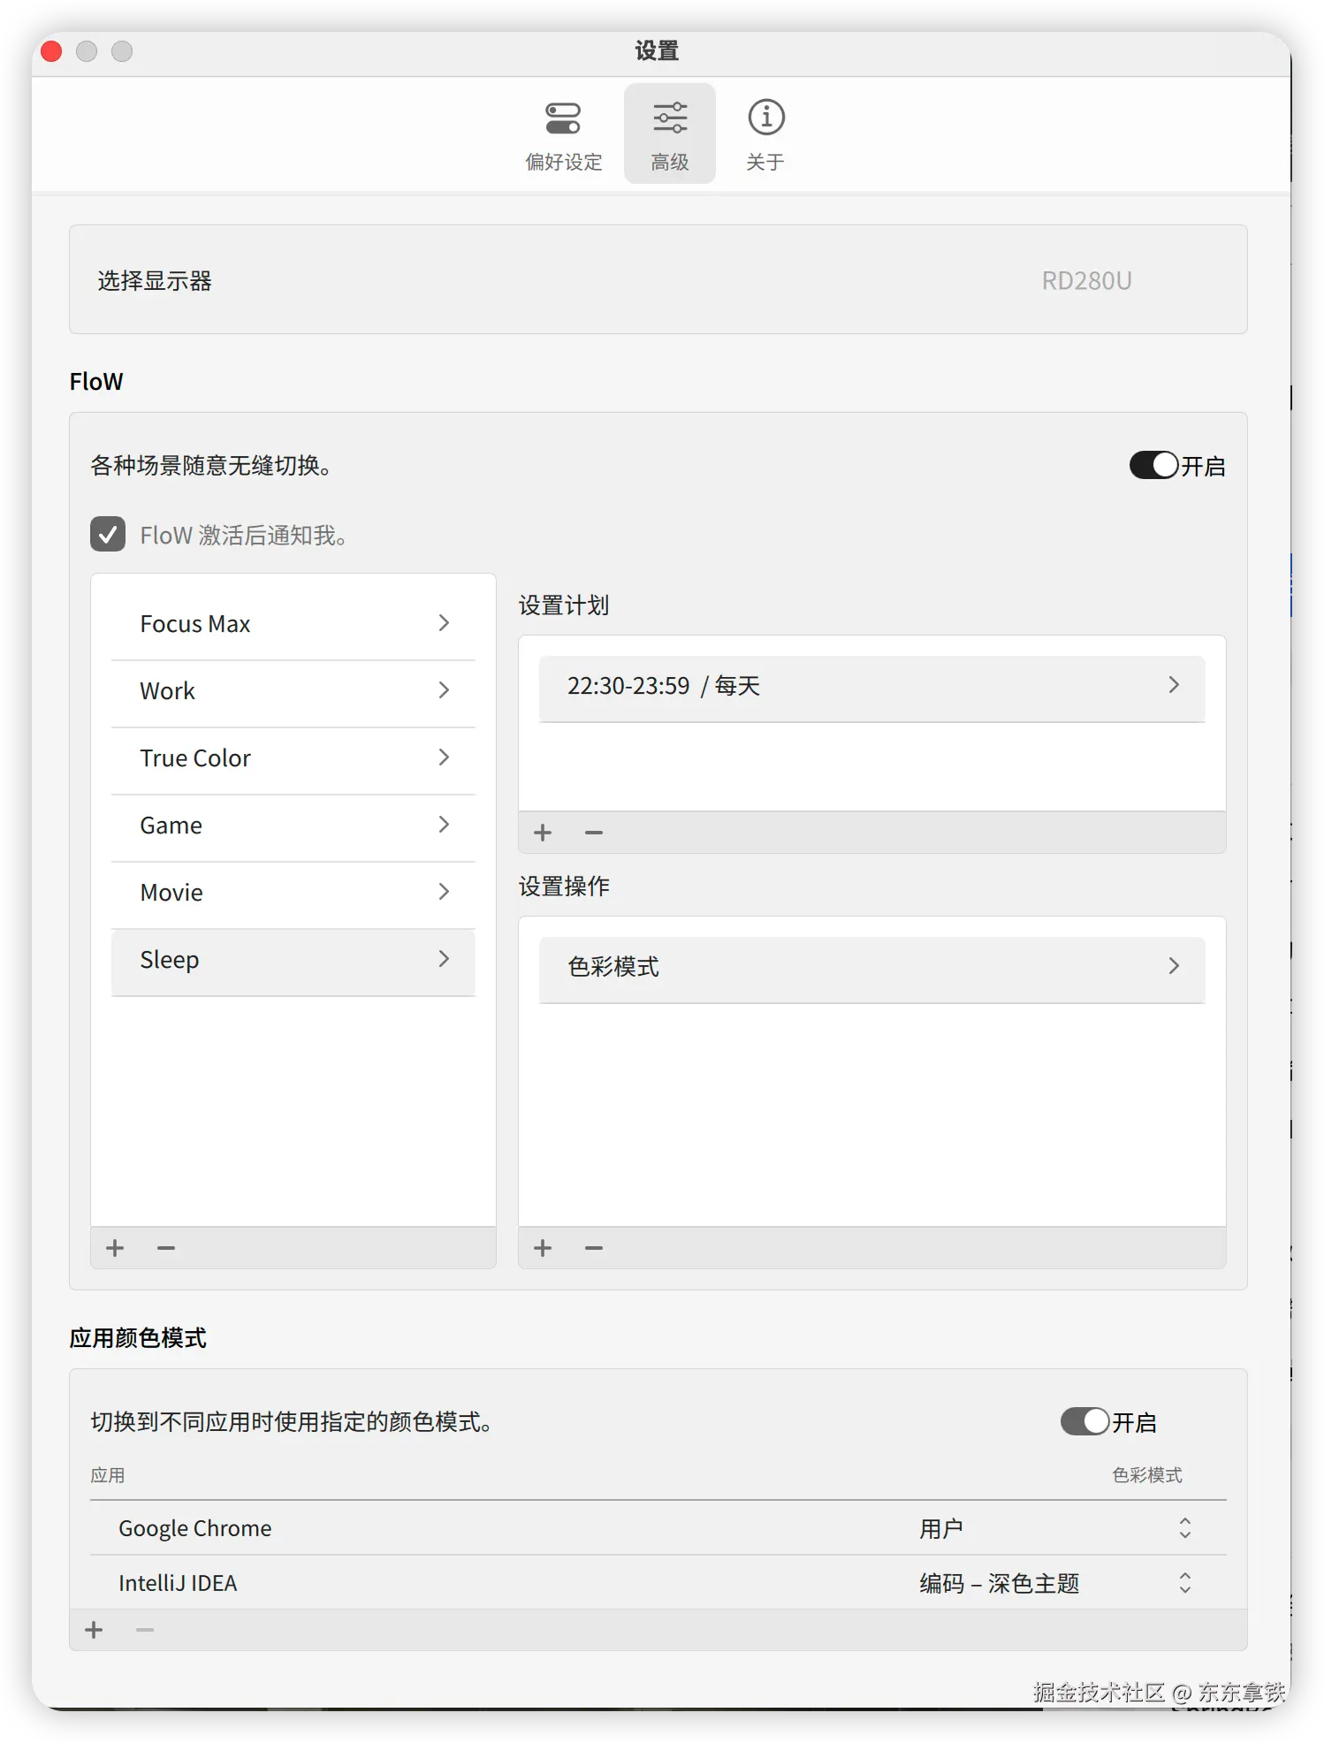Image resolution: width=1324 pixels, height=1743 pixels.
Task: Remove app from 应用颜色模式 list
Action: (x=145, y=1630)
